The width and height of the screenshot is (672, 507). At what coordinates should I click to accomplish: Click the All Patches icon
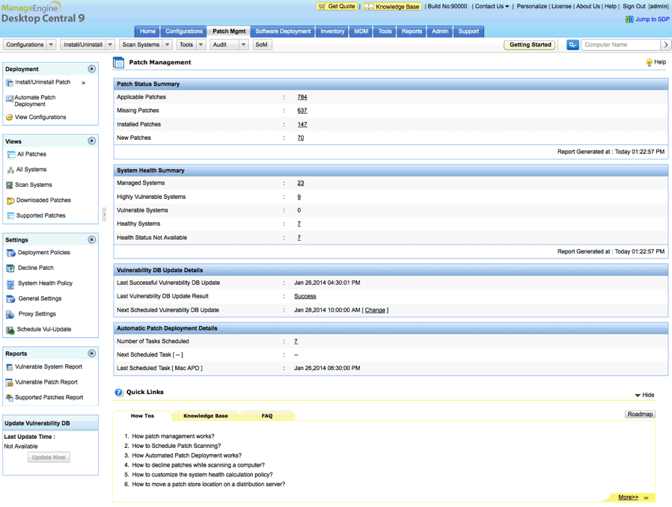10,155
